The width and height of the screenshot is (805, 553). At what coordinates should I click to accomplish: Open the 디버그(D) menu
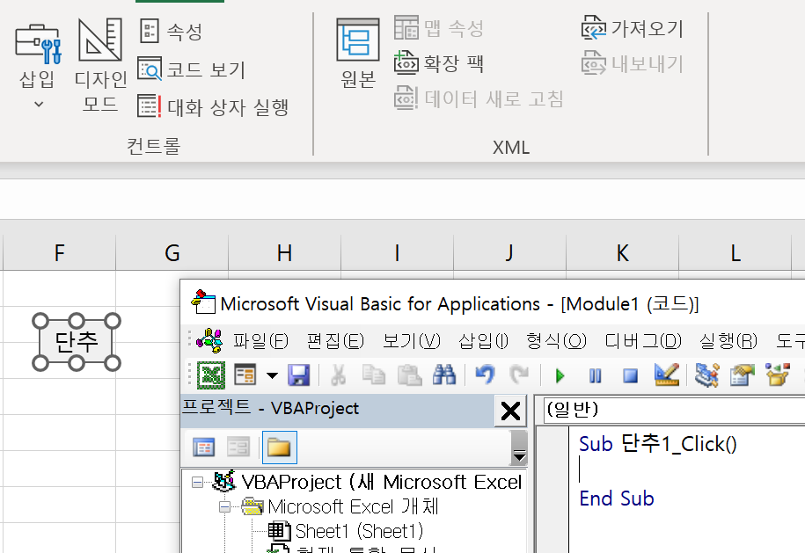point(643,340)
